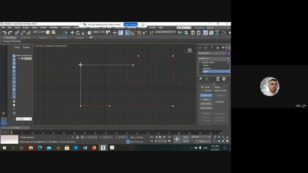Open the Create panel plus tab
Image resolution: width=308 pixels, height=173 pixels.
[200, 48]
